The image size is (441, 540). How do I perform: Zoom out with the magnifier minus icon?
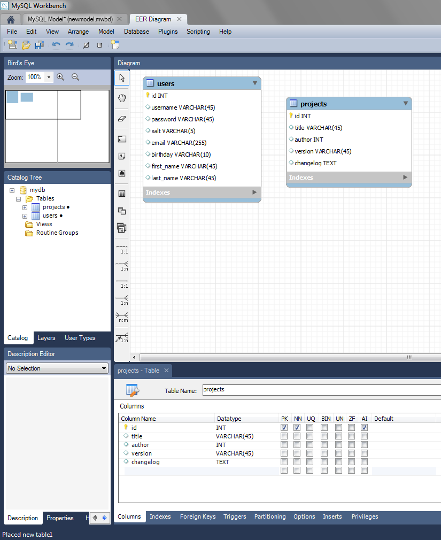[x=75, y=77]
